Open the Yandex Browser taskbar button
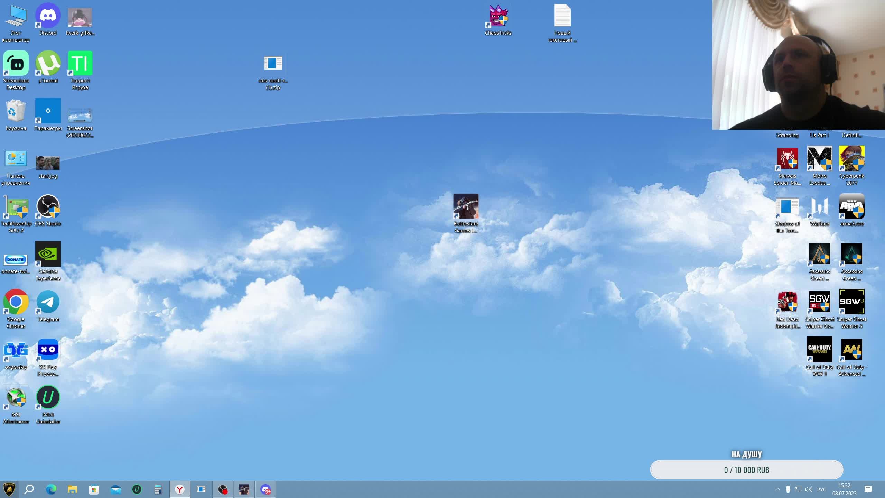Screen dimensions: 885x498 pos(180,489)
